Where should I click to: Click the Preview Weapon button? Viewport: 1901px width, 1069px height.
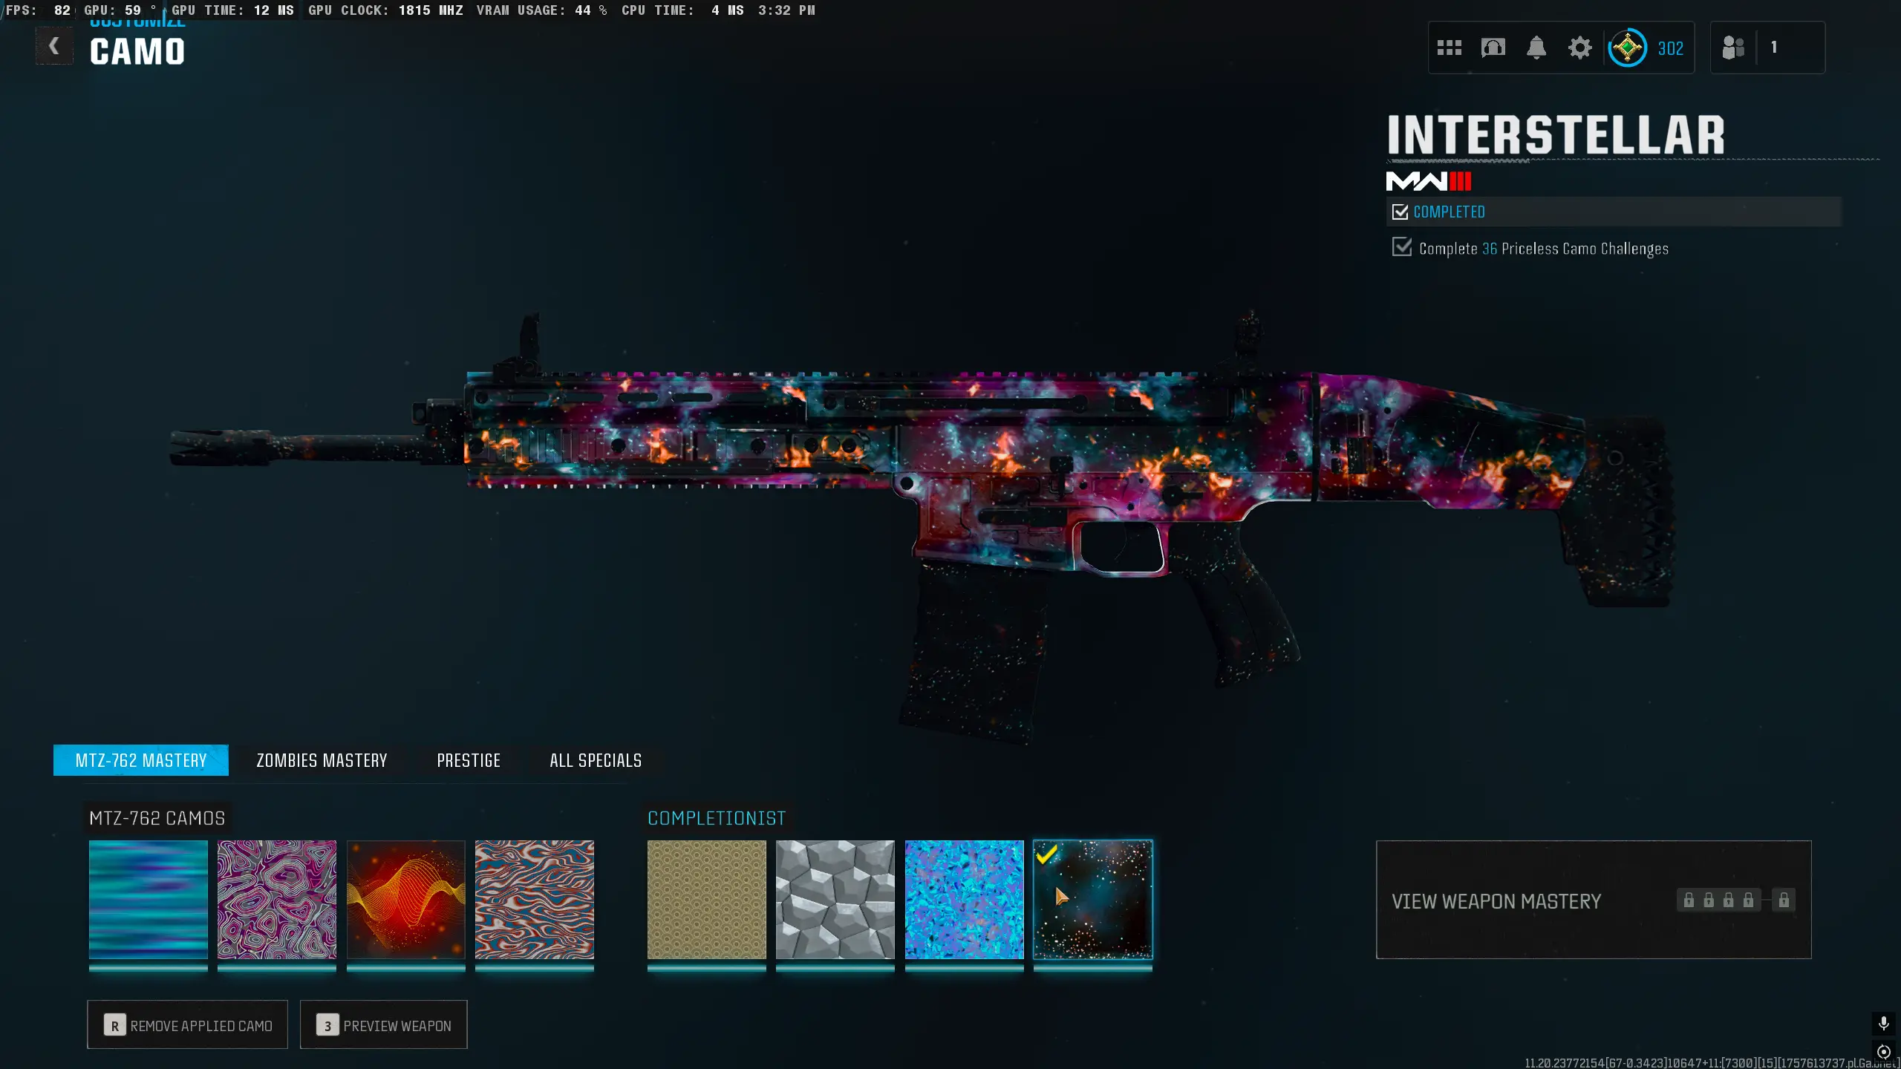(x=384, y=1025)
